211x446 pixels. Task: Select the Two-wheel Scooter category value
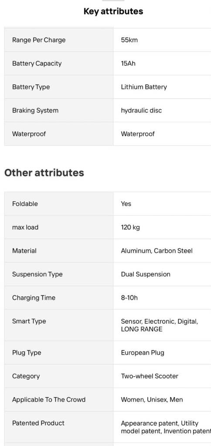[x=150, y=376]
